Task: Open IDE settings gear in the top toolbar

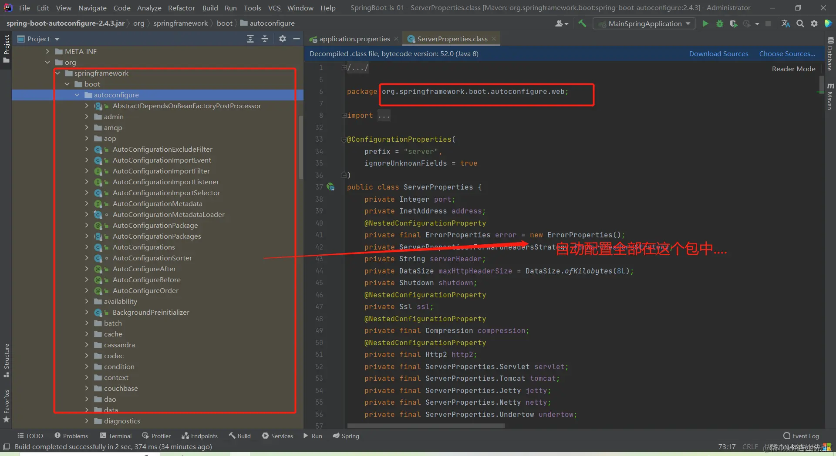Action: pyautogui.click(x=814, y=23)
